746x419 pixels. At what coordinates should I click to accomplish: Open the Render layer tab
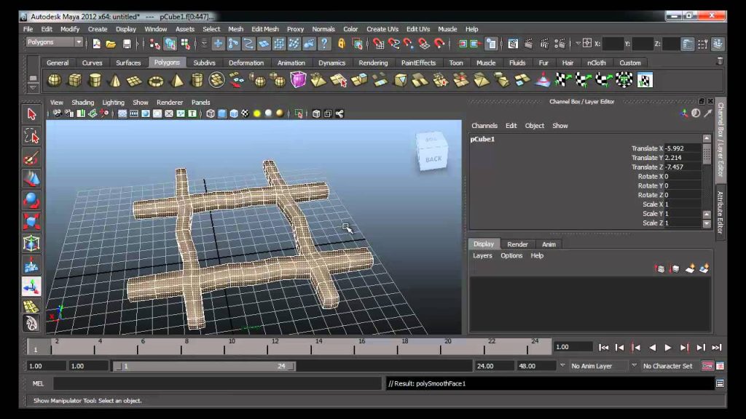pos(517,244)
